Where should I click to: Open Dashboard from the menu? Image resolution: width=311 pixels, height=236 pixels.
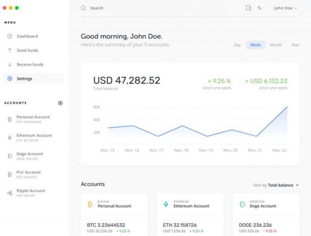click(27, 36)
